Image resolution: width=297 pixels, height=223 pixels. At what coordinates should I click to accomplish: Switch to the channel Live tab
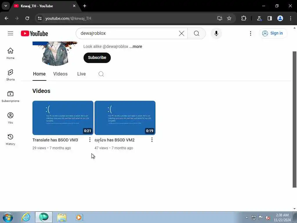click(x=82, y=74)
